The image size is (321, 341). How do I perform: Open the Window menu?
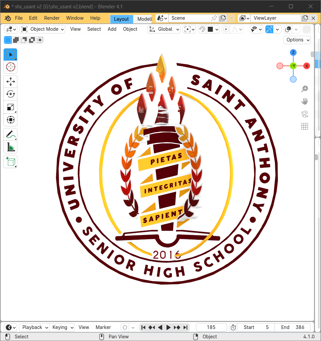pyautogui.click(x=75, y=18)
